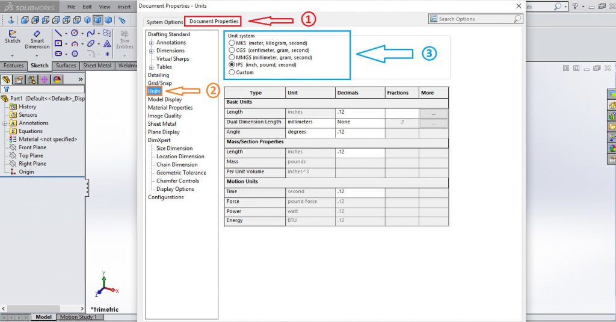616x322 pixels.
Task: Click the More button in the Length row
Action: (433, 113)
